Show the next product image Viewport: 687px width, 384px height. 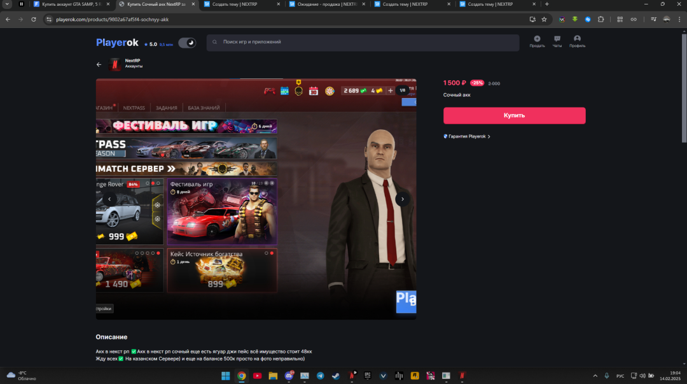click(402, 199)
